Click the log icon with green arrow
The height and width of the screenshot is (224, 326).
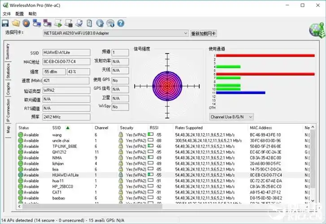click(x=58, y=23)
